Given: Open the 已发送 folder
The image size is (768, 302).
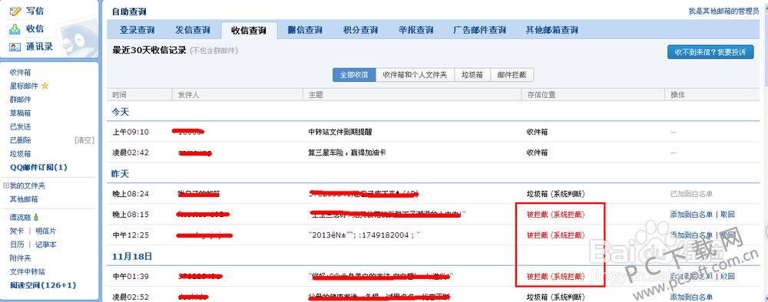Looking at the screenshot, I should (x=21, y=126).
